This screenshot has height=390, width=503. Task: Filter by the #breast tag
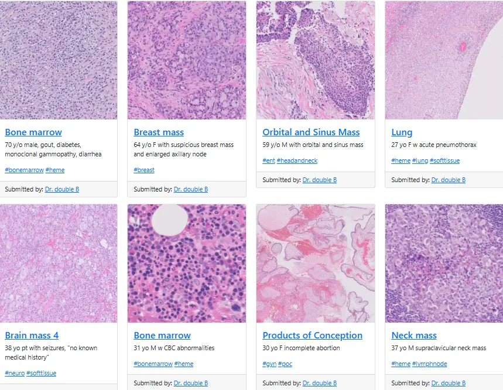144,170
